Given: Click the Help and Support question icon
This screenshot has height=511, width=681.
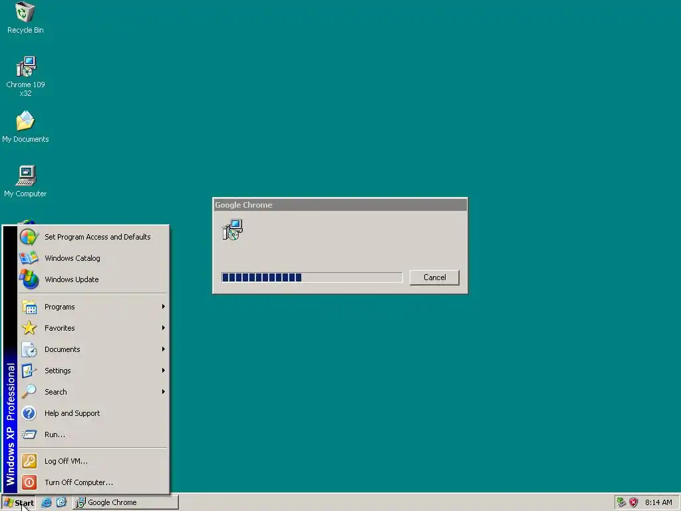Looking at the screenshot, I should pos(29,413).
